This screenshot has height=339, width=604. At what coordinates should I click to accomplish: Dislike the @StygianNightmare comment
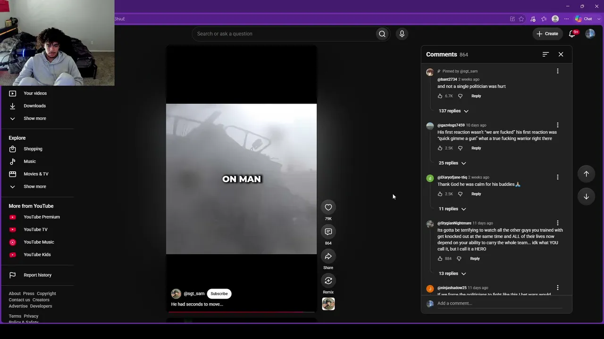tap(459, 258)
